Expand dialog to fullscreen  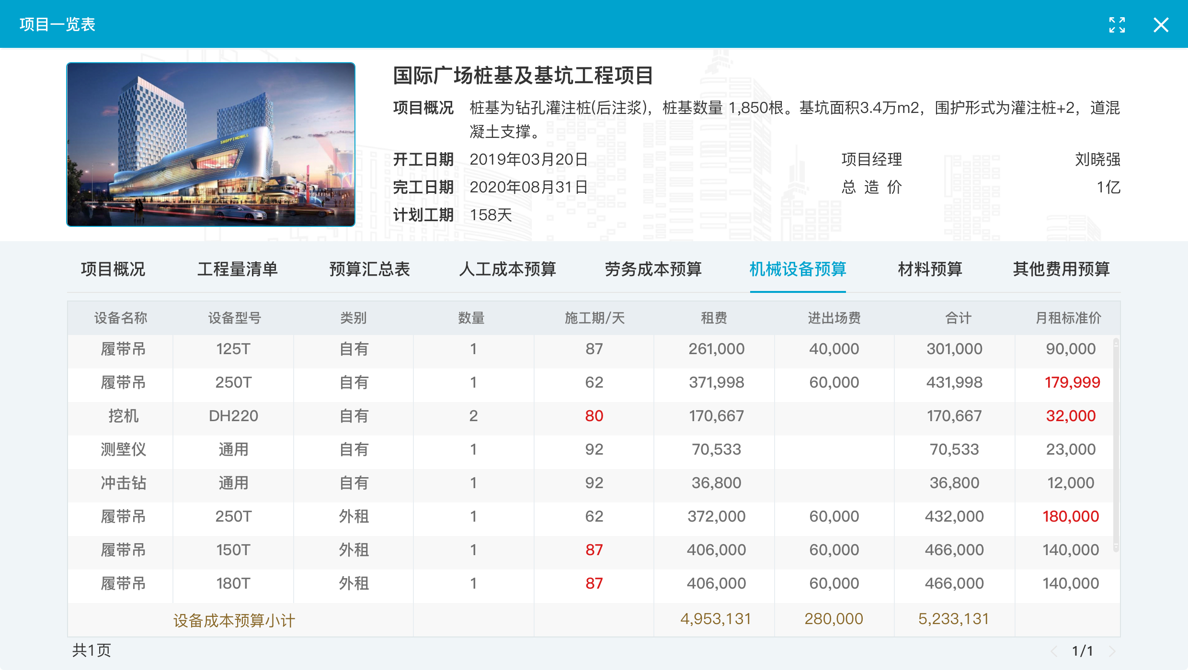coord(1117,25)
